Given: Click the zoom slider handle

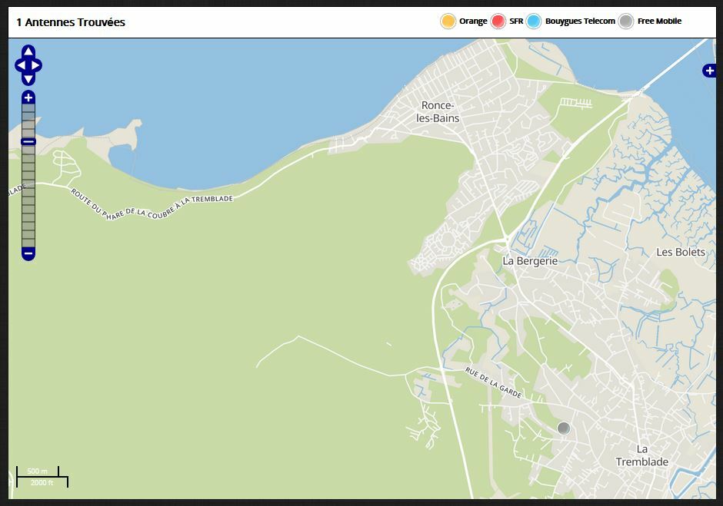Looking at the screenshot, I should pos(28,141).
